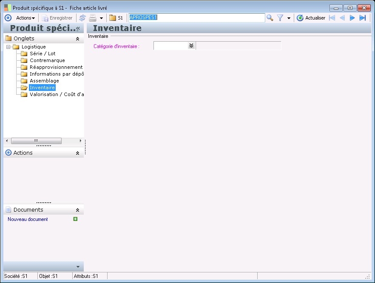This screenshot has width=375, height=283.
Task: Click Société :S1 status entry
Action: pos(16,276)
